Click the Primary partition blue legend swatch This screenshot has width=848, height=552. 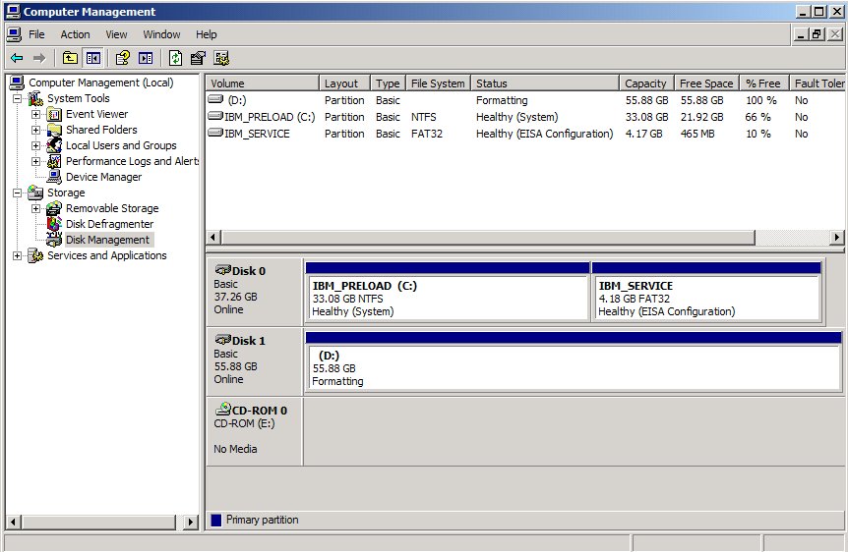[x=216, y=520]
